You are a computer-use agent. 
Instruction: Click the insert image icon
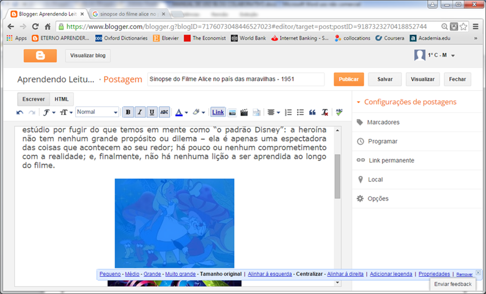(x=232, y=112)
